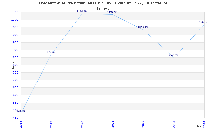This screenshot has width=207, height=129.
Task: Click the data label 1140.48
Action: [82, 11]
